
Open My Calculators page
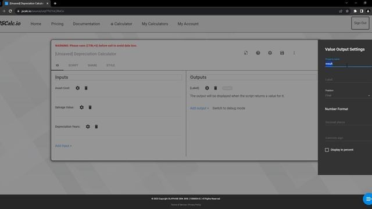click(155, 24)
